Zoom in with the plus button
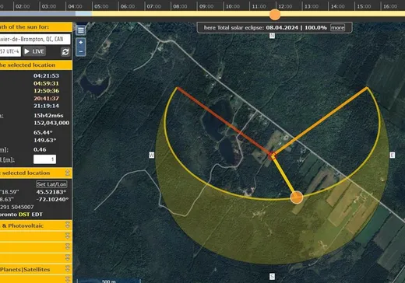Screen dimensions: 405x283 pyautogui.click(x=81, y=42)
